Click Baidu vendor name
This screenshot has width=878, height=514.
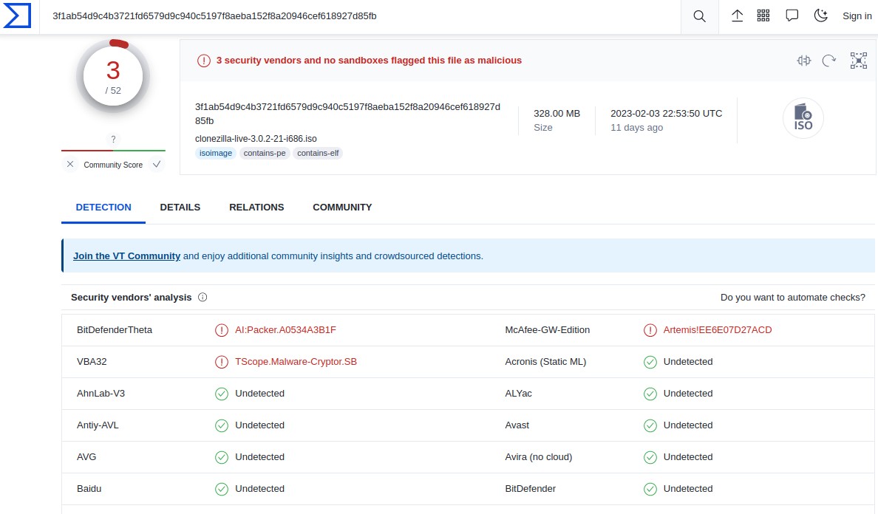[89, 489]
